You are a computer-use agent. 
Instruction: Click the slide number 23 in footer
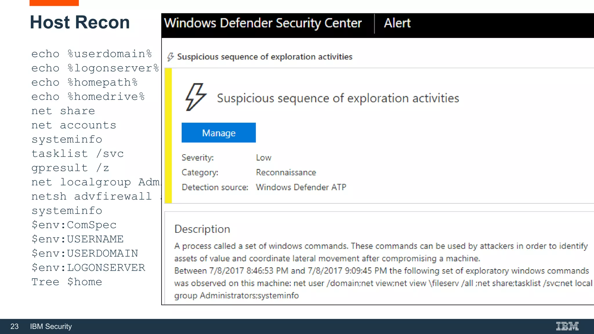pos(15,326)
